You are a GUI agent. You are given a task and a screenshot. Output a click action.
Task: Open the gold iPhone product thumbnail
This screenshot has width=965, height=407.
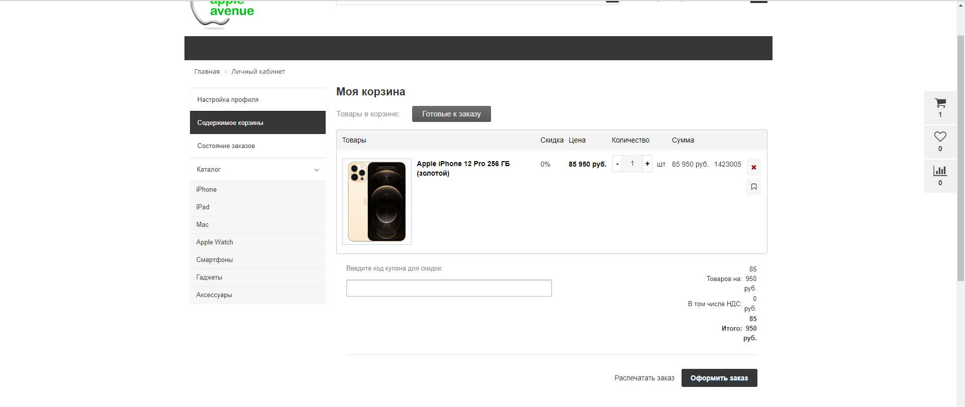(x=376, y=202)
